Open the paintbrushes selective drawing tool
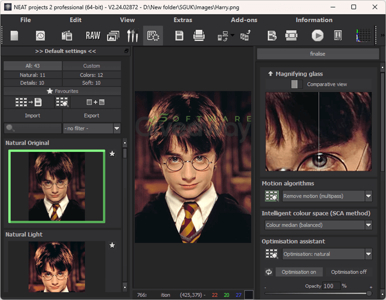Screen dimensions: 386x300 click(x=133, y=35)
